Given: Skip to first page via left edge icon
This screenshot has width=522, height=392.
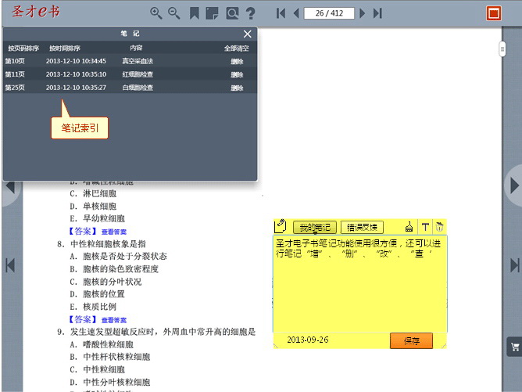Looking at the screenshot, I should (x=10, y=265).
